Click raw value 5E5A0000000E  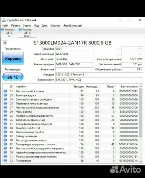point(128,112)
